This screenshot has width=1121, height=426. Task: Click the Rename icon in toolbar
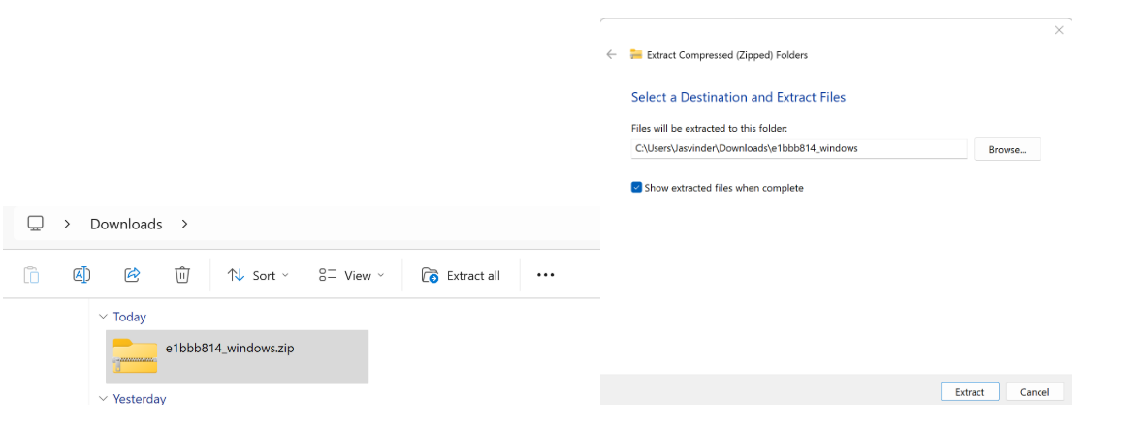(81, 275)
